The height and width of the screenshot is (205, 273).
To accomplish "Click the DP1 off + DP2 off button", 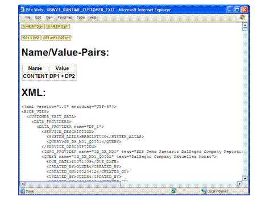I will tap(56, 38).
